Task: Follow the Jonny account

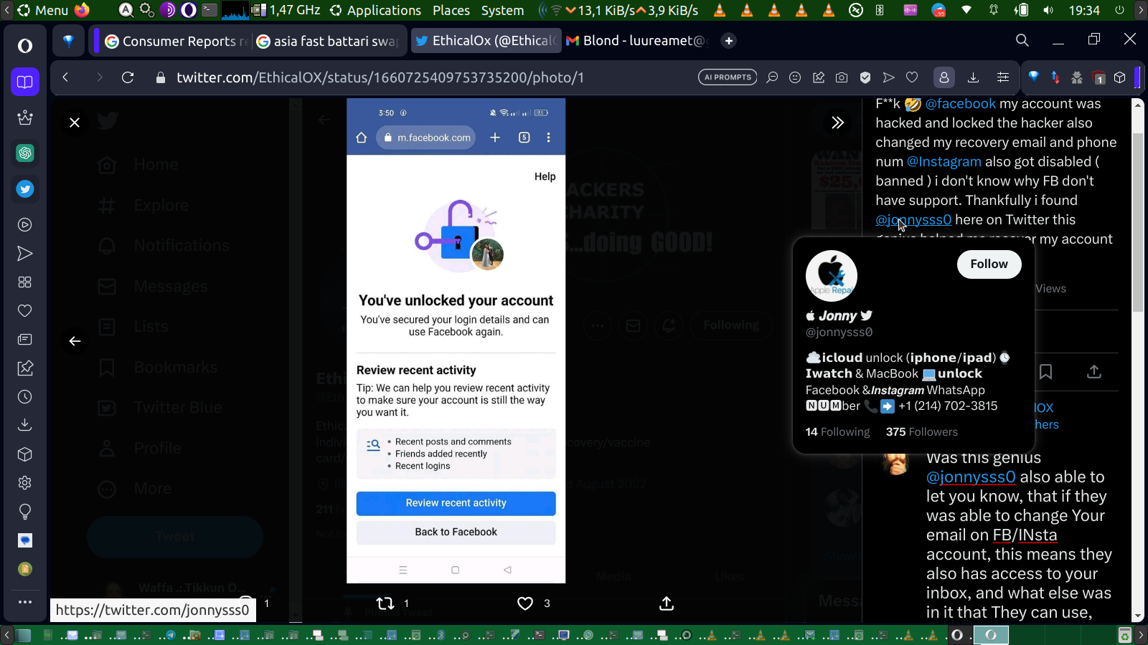Action: 989,264
